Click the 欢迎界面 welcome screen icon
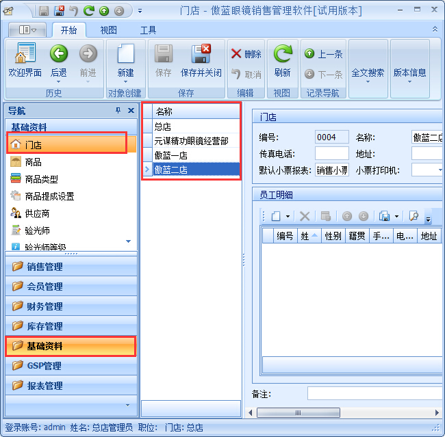445x437 pixels. point(25,55)
